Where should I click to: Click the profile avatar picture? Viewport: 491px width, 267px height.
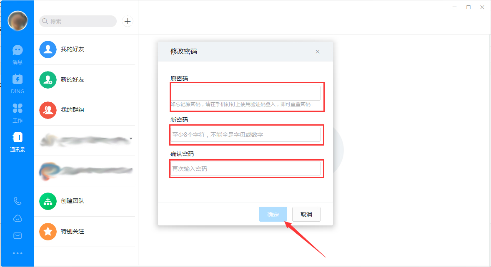(17, 20)
